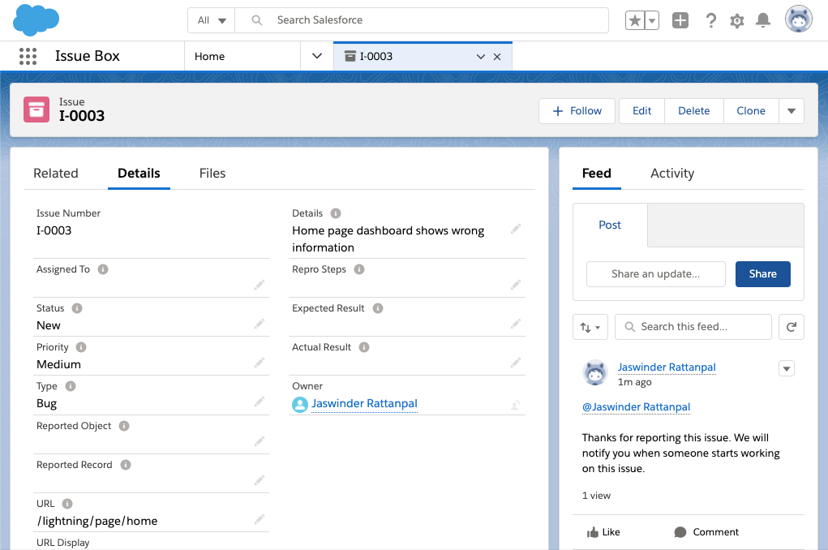Open the search scope All dropdown

point(212,20)
